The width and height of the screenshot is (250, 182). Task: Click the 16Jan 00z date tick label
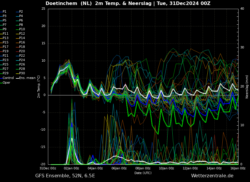click(238, 168)
